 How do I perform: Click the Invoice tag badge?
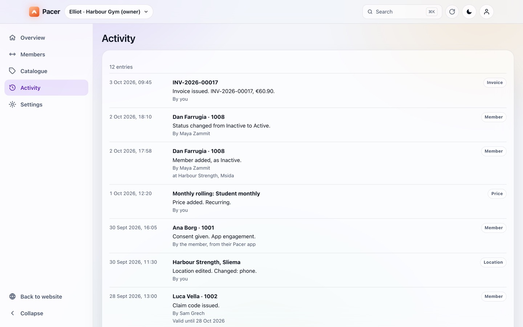tap(495, 82)
